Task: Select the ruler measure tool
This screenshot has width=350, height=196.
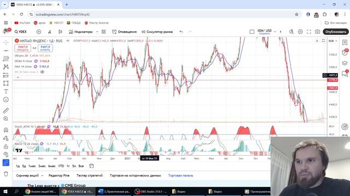Action: (x=6, y=111)
